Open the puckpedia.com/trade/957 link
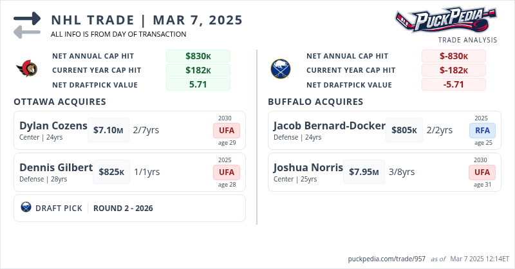 coord(386,258)
